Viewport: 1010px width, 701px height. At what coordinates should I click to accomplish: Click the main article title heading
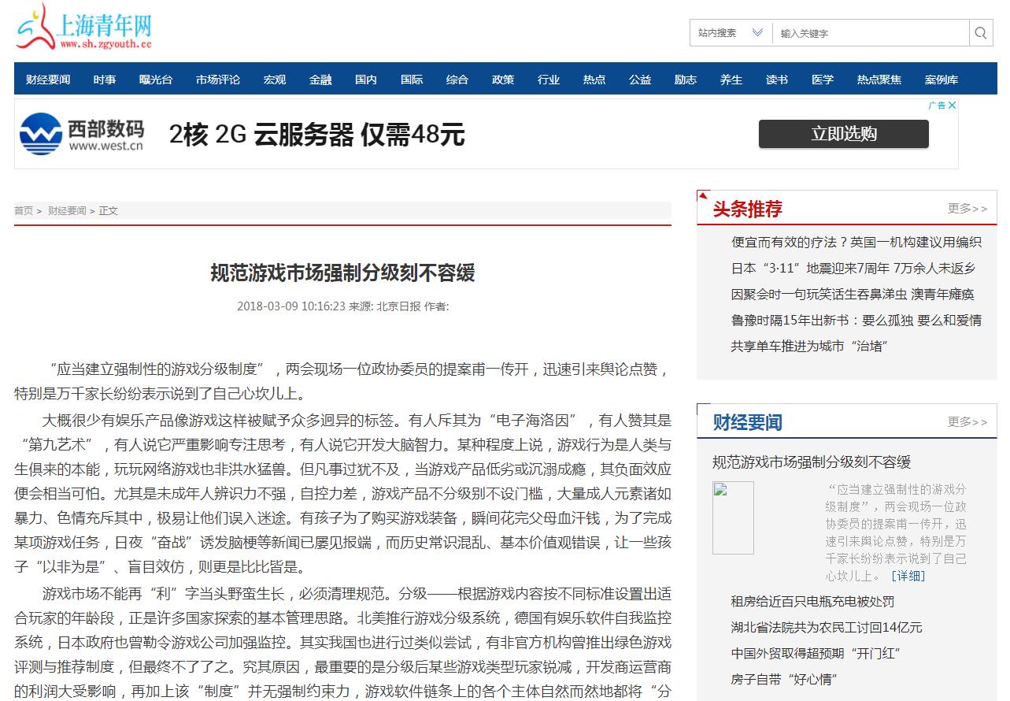[x=342, y=273]
